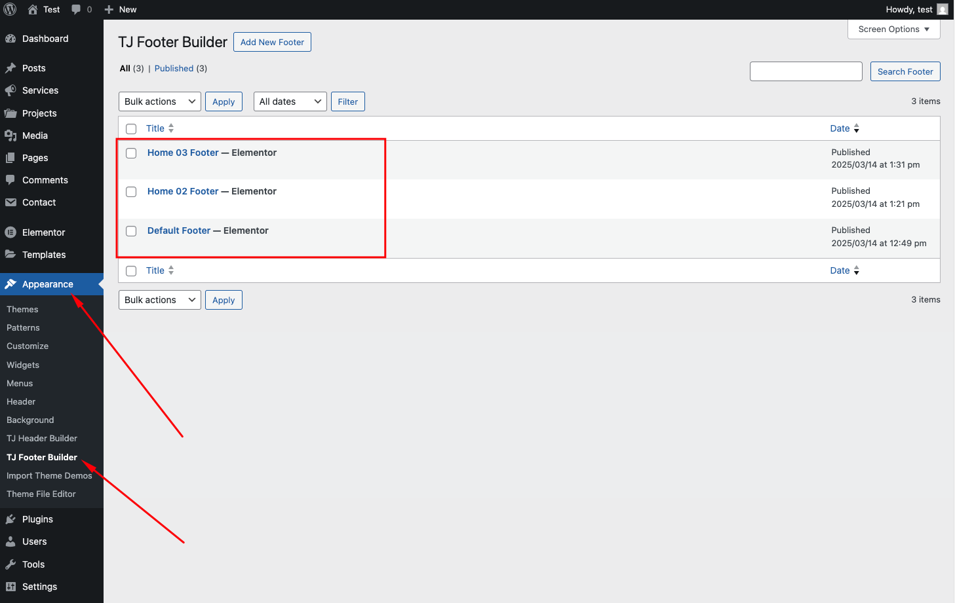Viewport: 955px width, 603px height.
Task: Open the WordPress logo menu
Action: pos(10,9)
